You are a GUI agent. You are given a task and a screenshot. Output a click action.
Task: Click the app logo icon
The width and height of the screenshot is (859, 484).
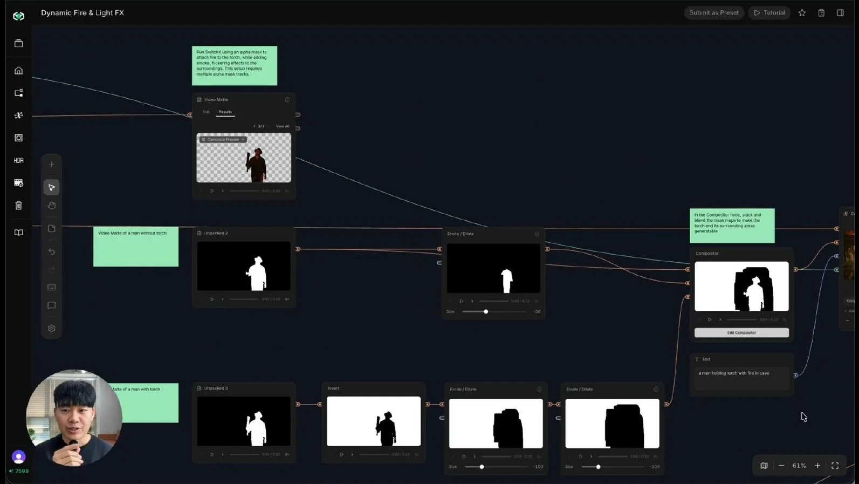[18, 16]
